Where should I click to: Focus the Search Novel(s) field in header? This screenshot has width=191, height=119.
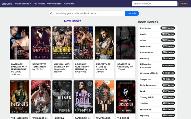pos(155,3)
